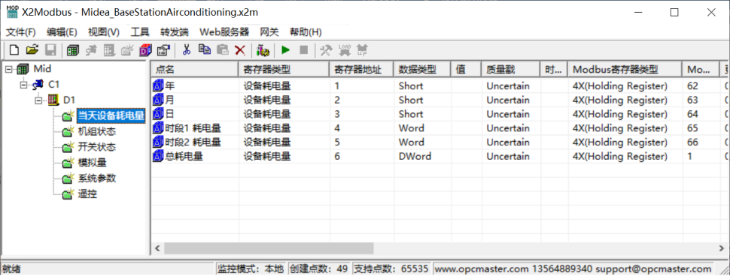Sort by the 寄存器类型 column header
This screenshot has height=276, width=730.
283,70
